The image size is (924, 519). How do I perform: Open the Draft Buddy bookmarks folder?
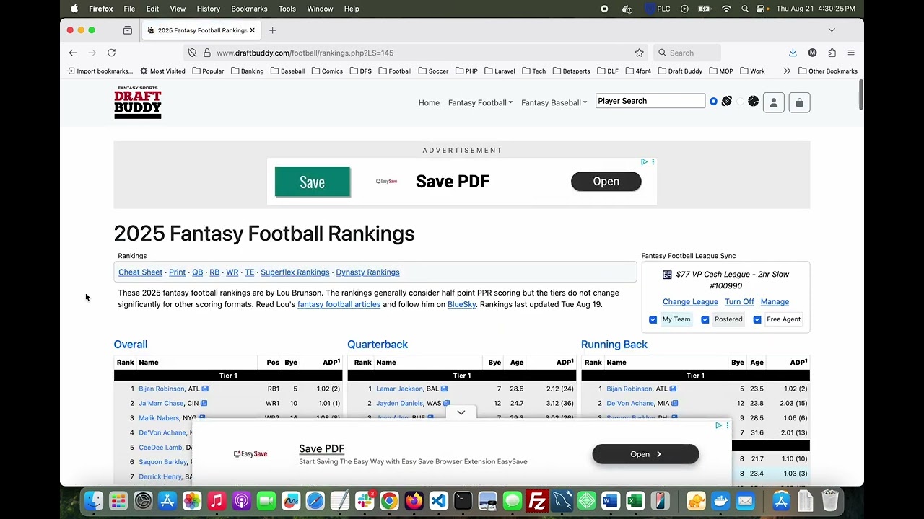pyautogui.click(x=680, y=71)
